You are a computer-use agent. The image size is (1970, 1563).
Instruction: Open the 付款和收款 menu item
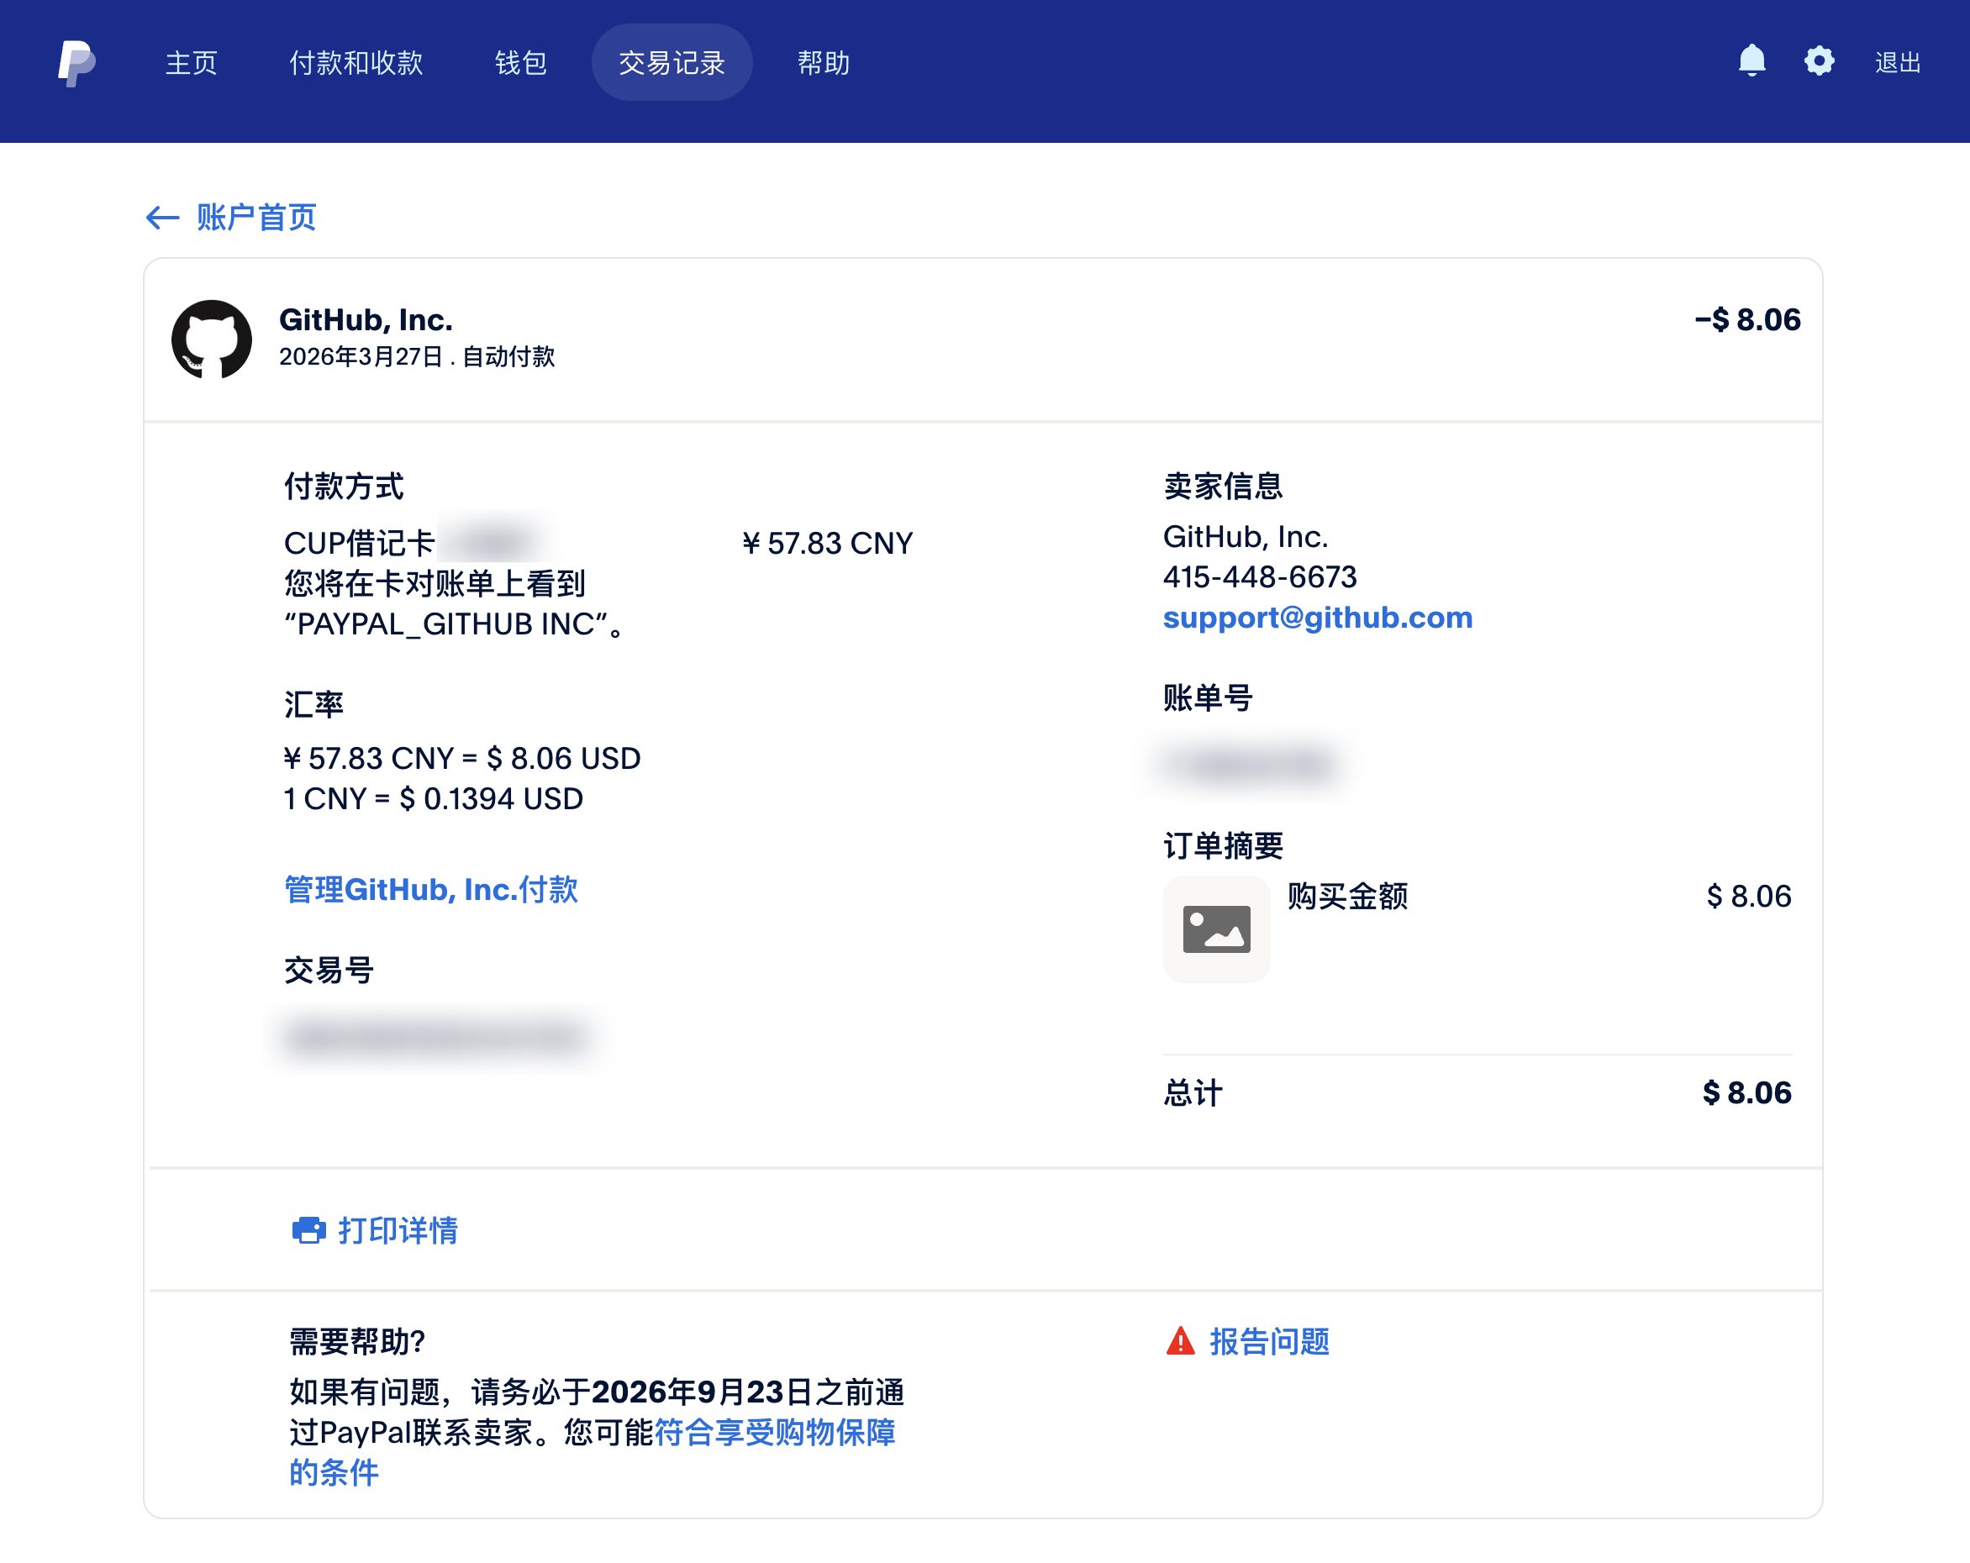[356, 63]
